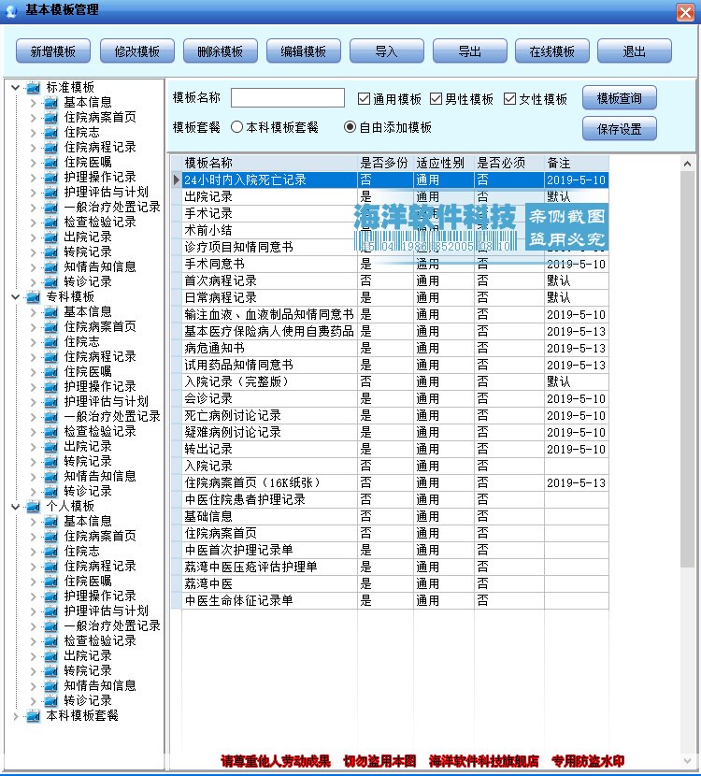Click icon beside 出院记录 under 专科模板

51,446
